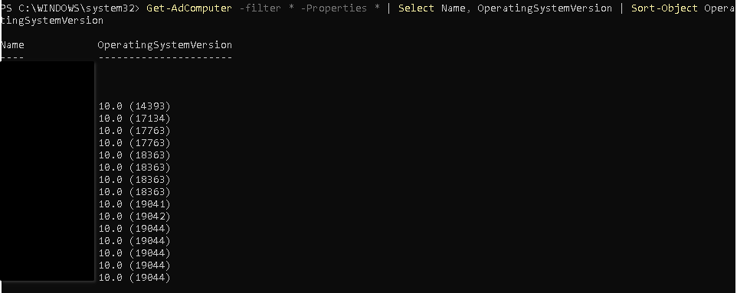Image resolution: width=737 pixels, height=293 pixels.
Task: Select the 10.0 (14393) version entry
Action: (x=134, y=106)
